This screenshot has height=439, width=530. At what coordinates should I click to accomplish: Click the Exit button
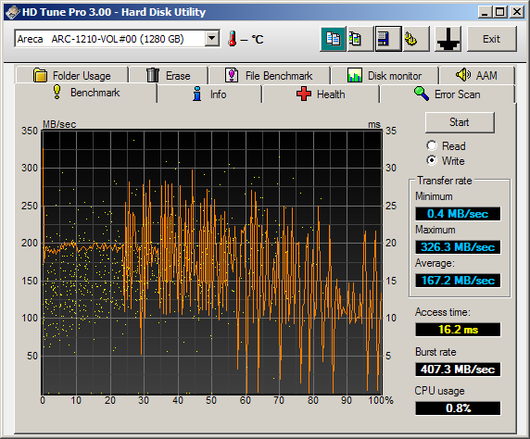point(492,39)
